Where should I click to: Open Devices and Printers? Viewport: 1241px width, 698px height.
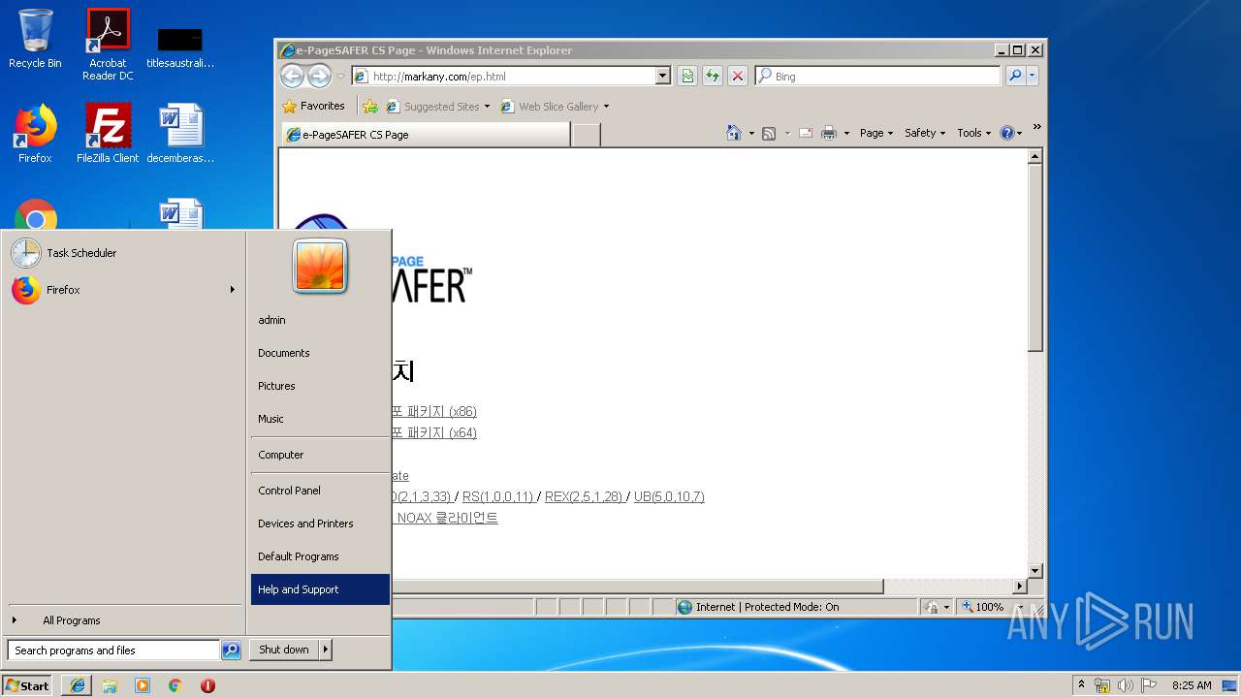(x=320, y=523)
